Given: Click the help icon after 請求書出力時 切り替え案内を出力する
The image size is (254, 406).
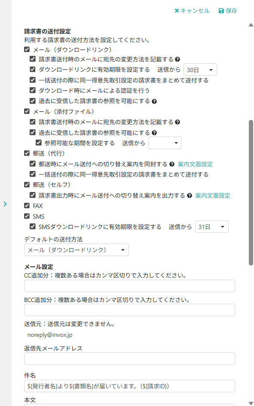Looking at the screenshot, I should (x=190, y=195).
